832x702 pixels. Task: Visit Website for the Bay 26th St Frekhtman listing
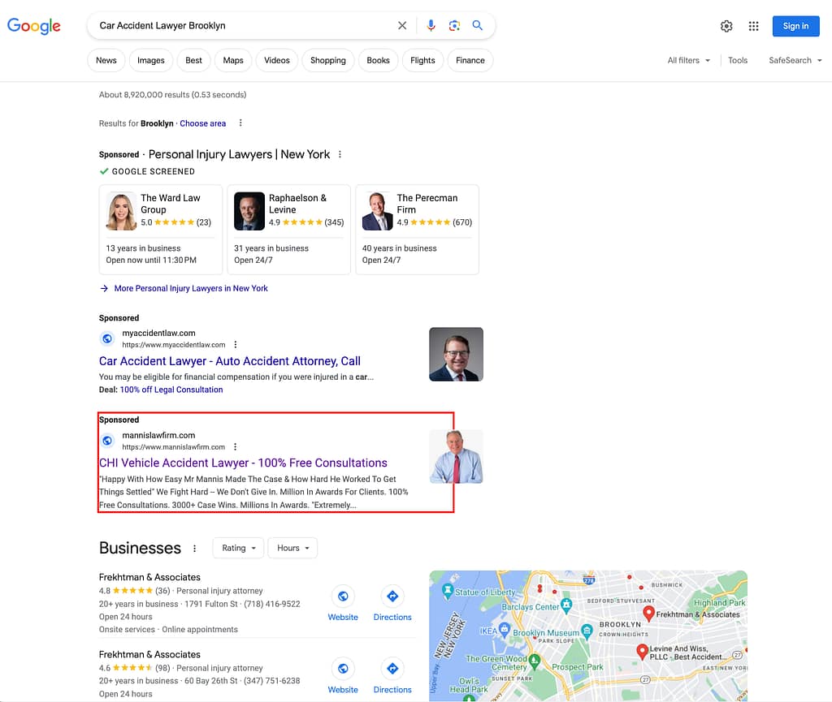(x=343, y=676)
